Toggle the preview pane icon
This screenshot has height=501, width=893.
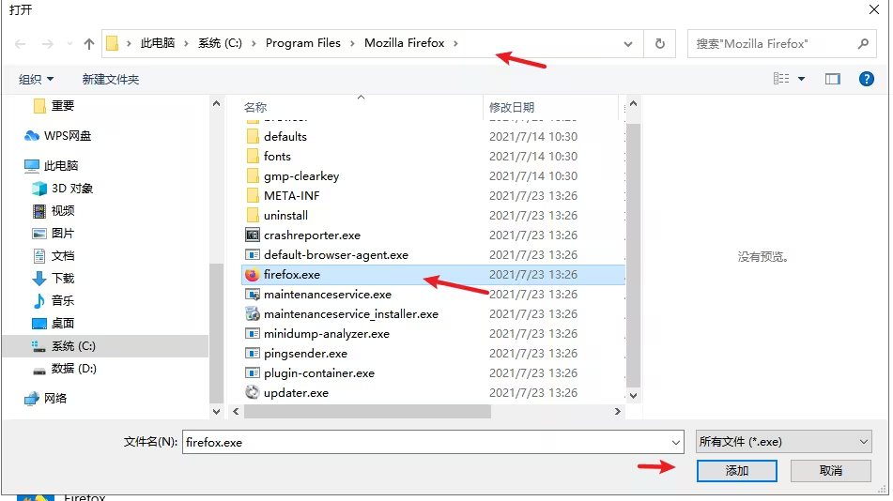(832, 79)
